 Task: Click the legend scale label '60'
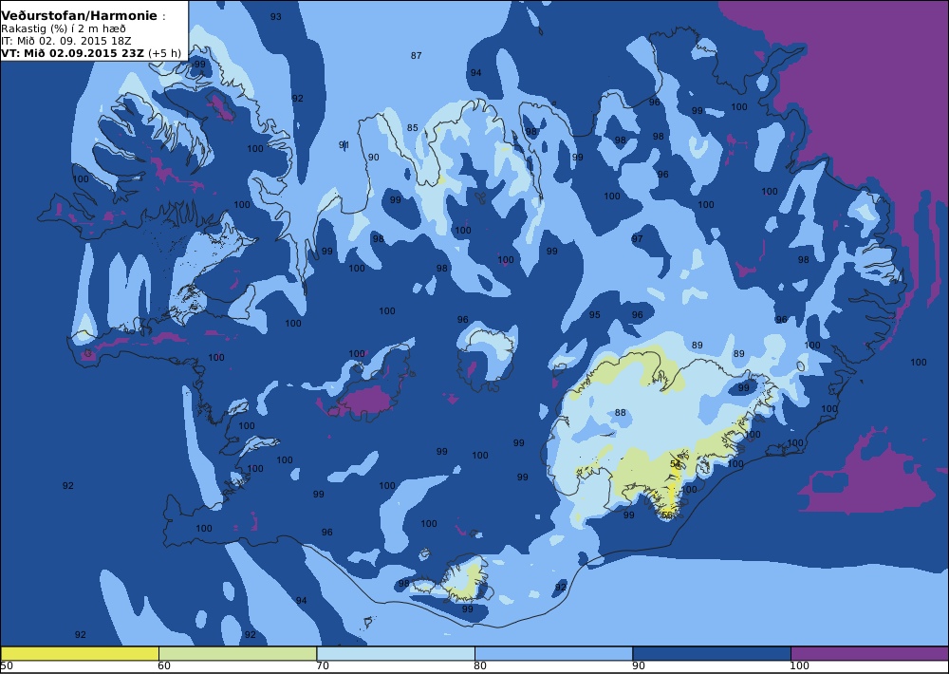(x=164, y=666)
